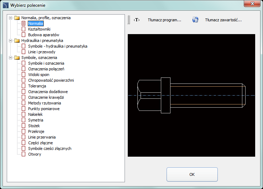This screenshot has width=263, height=189.
Task: Select Oznaczenia połączeń entry
Action: [46, 69]
